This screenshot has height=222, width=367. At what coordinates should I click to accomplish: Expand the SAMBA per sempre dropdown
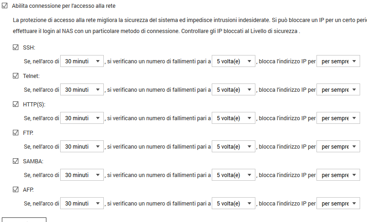tap(338, 175)
